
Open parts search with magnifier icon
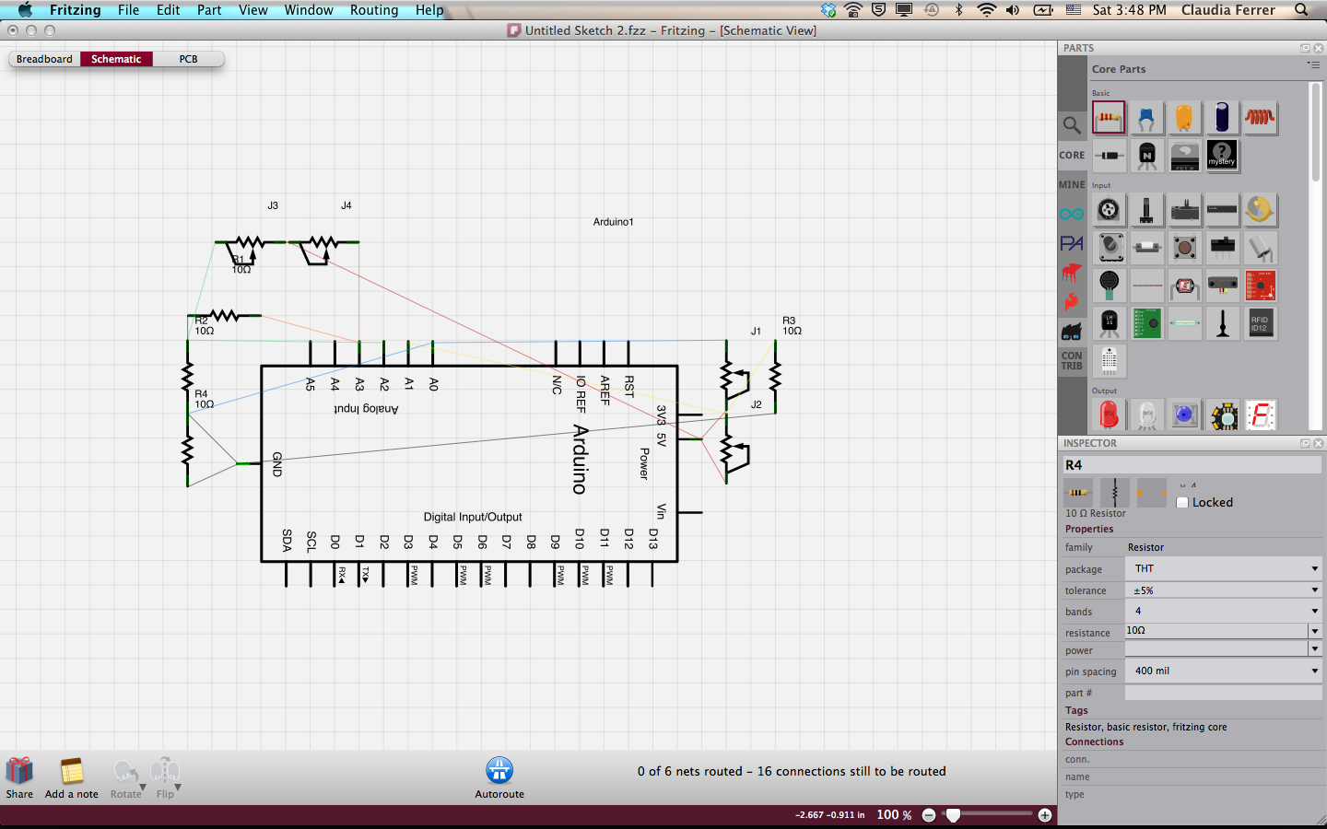[1071, 124]
